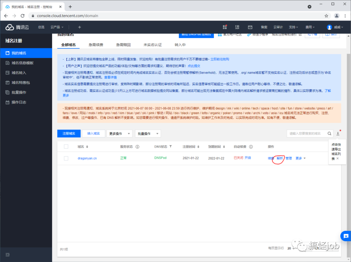Click 管理 for dragonyan.cn
The height and width of the screenshot is (262, 351).
pos(289,158)
